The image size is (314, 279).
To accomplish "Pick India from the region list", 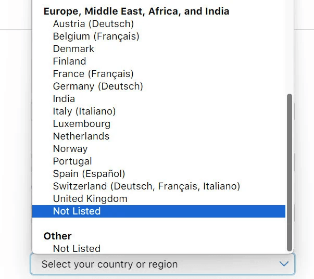I will [64, 98].
